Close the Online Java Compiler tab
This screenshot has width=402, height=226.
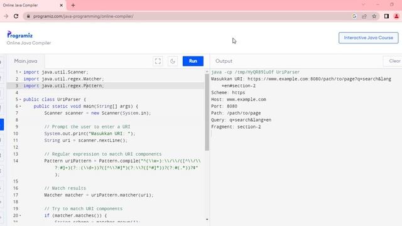coord(62,5)
